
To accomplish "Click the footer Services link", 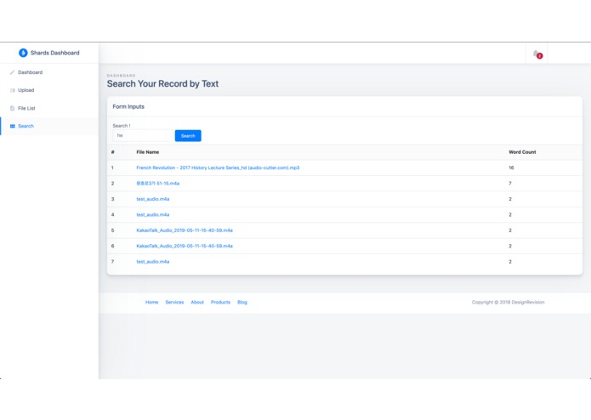I will 174,302.
